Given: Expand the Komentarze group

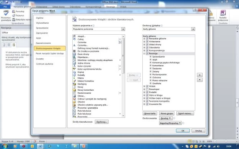Looking at the screenshot, I should pyautogui.click(x=150, y=66).
